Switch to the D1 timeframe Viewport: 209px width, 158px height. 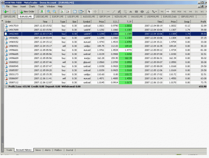(x=196, y=12)
